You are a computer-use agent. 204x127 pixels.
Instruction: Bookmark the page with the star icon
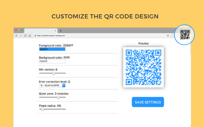tap(168, 36)
